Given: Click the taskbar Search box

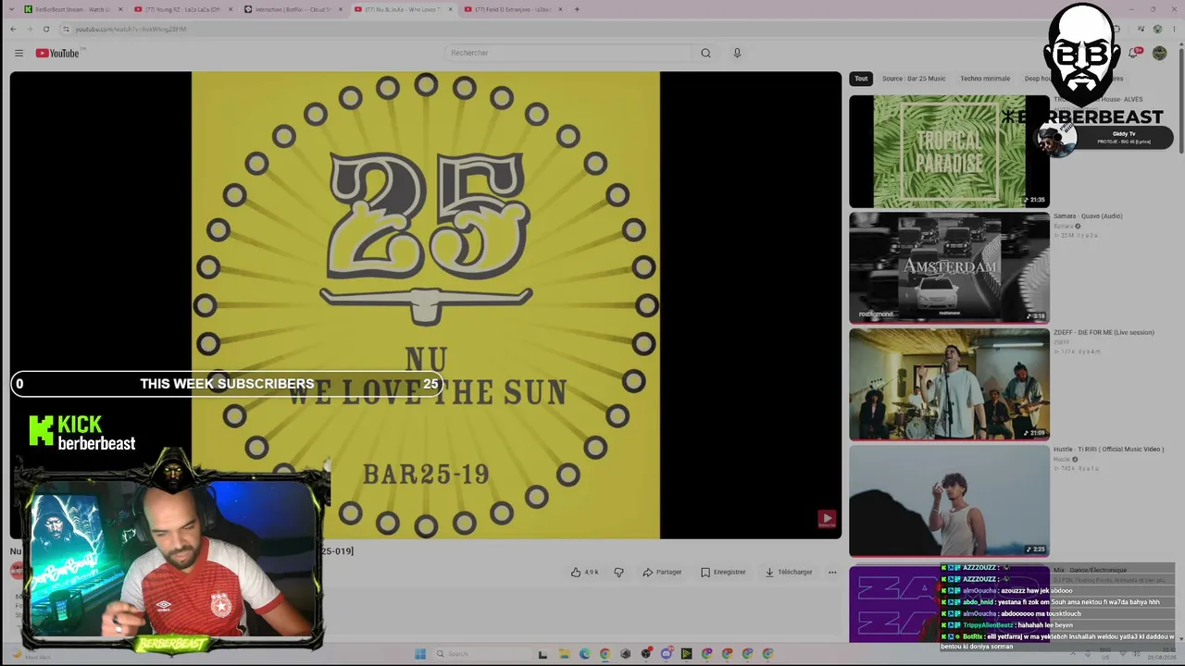Looking at the screenshot, I should [481, 654].
